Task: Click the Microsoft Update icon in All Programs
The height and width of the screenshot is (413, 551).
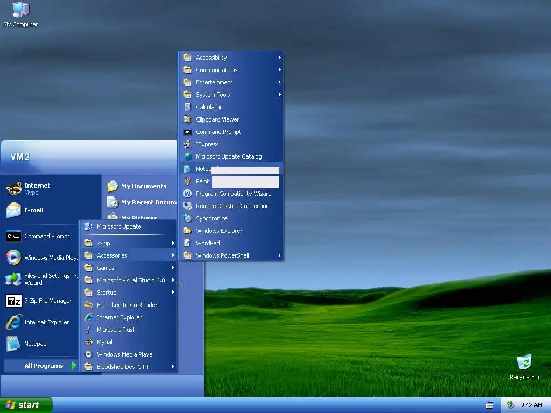Action: click(89, 226)
